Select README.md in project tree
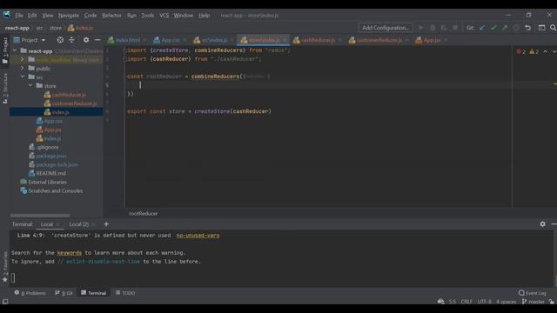This screenshot has height=313, width=557. [50, 173]
